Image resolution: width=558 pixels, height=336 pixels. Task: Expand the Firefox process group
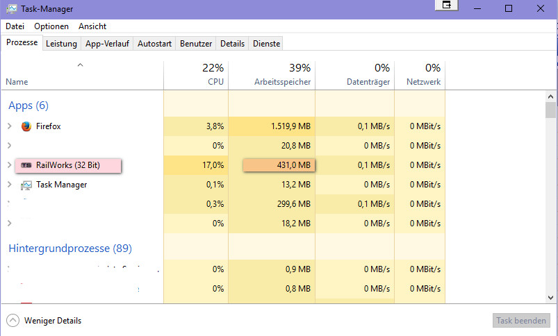pos(9,126)
